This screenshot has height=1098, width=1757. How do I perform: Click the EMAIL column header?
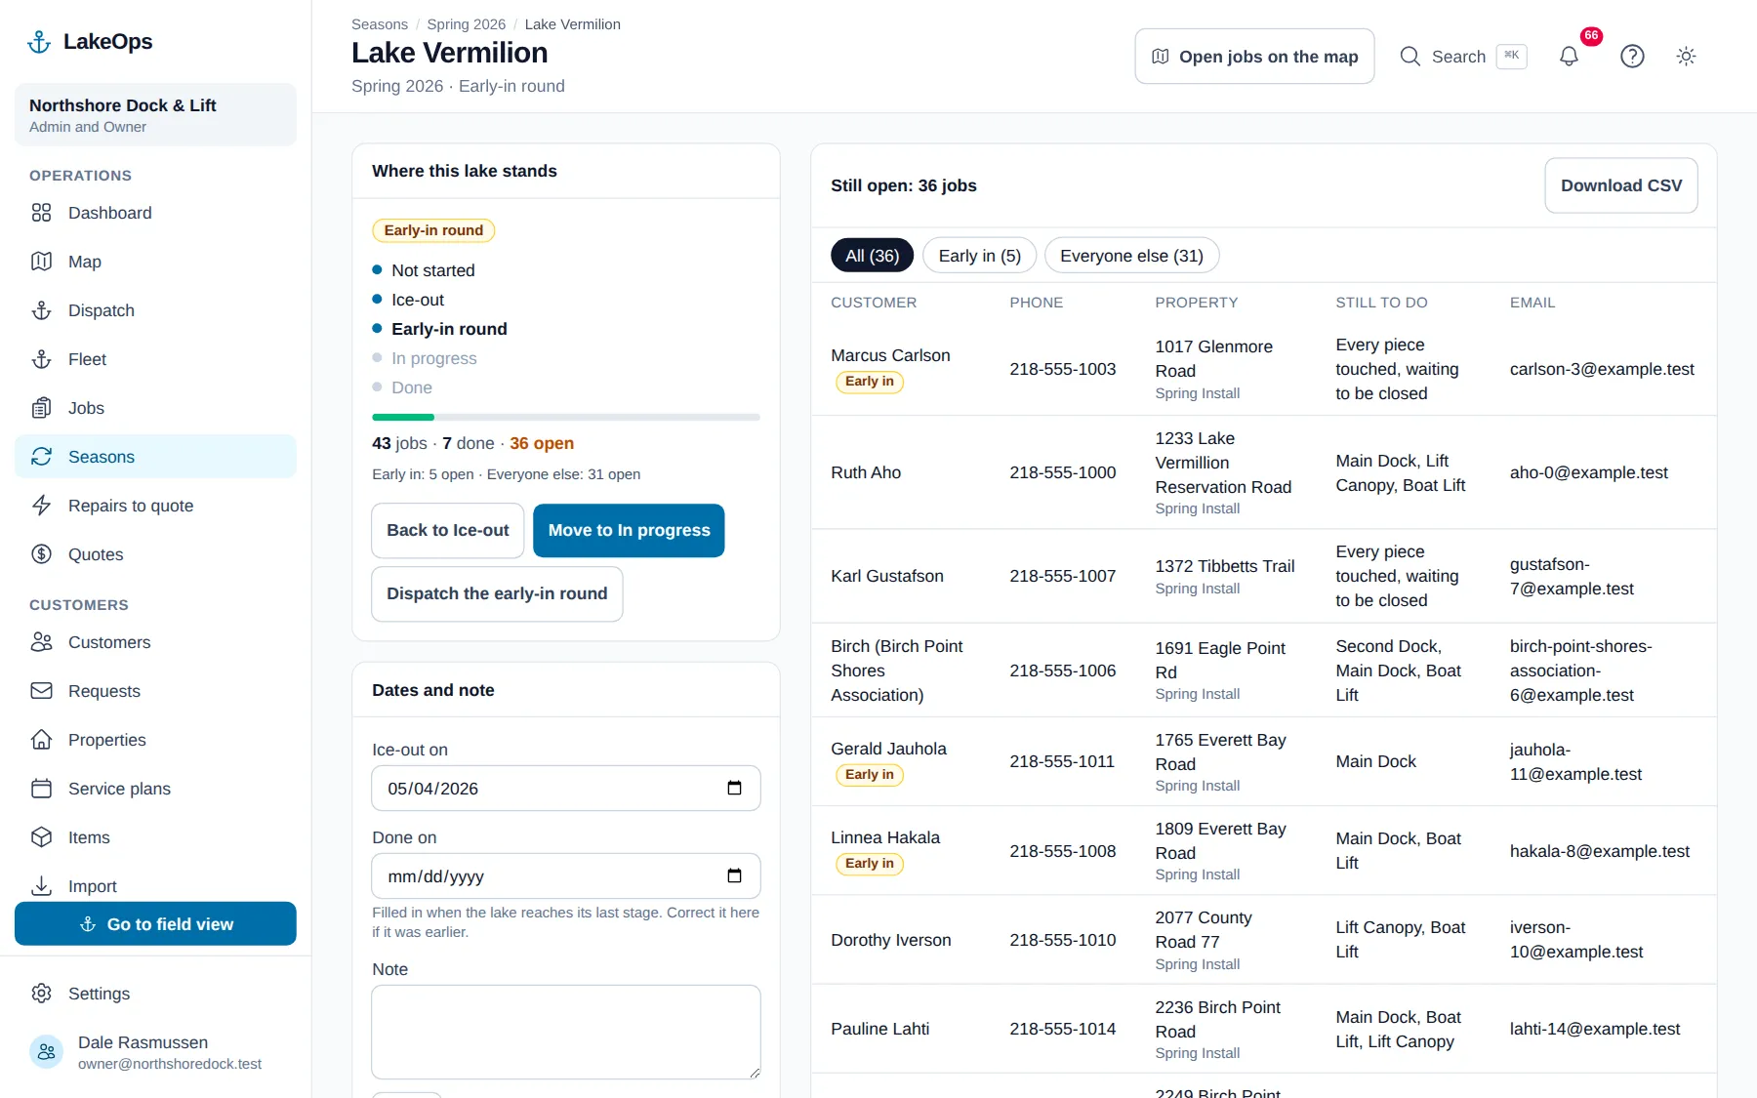(1532, 303)
